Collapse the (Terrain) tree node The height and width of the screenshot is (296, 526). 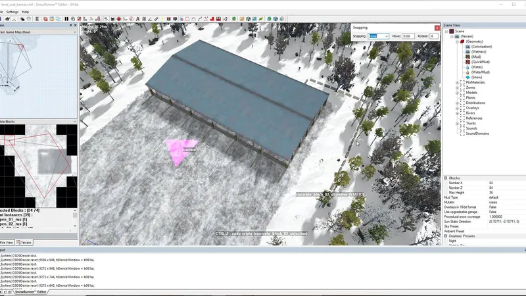(452, 36)
